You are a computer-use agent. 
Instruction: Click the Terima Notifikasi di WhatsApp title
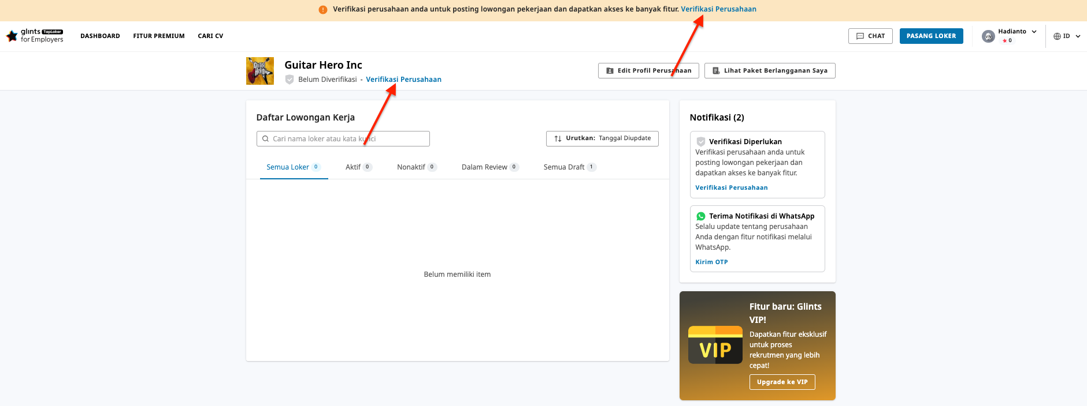pyautogui.click(x=762, y=216)
